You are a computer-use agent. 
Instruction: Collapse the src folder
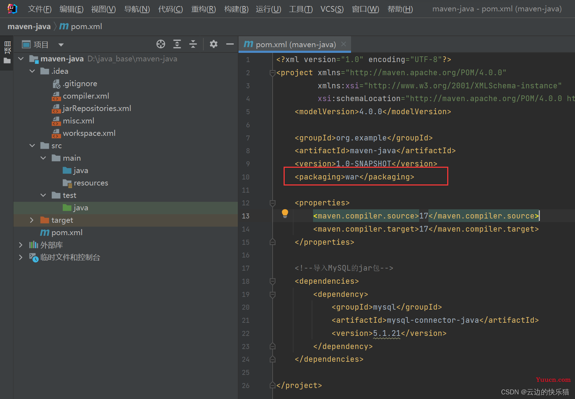(x=32, y=145)
